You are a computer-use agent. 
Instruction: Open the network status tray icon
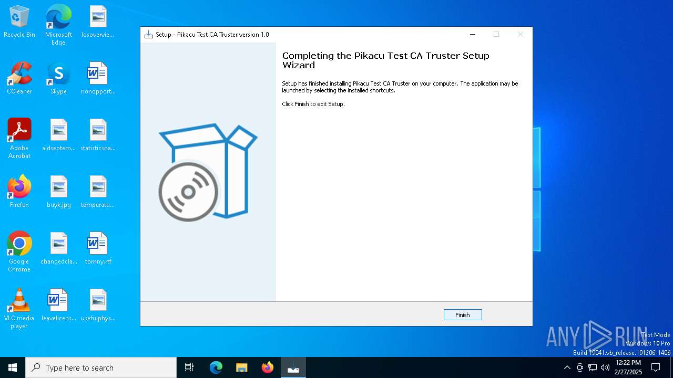593,367
